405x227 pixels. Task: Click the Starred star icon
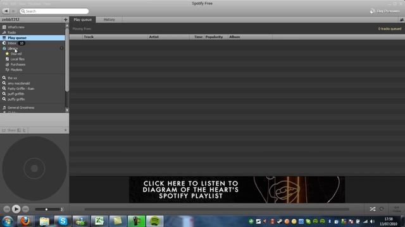(x=7, y=54)
